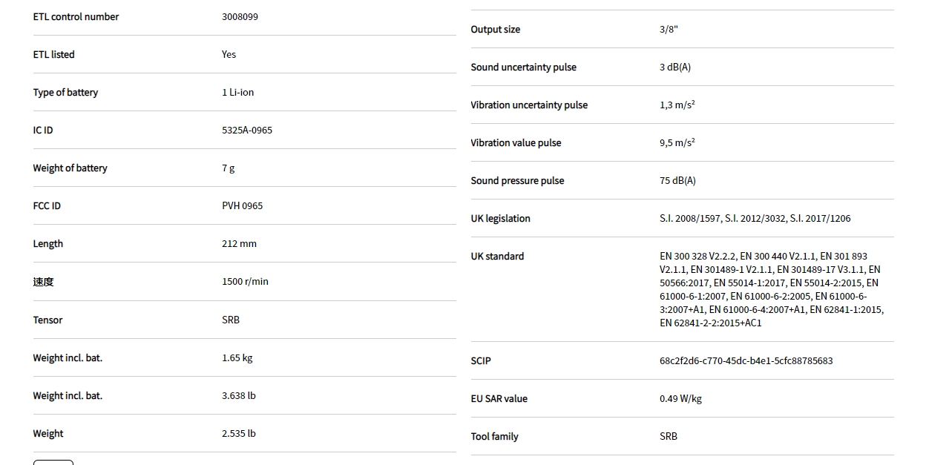Click the partially visible button below Weight row
The image size is (949, 465).
click(x=53, y=462)
